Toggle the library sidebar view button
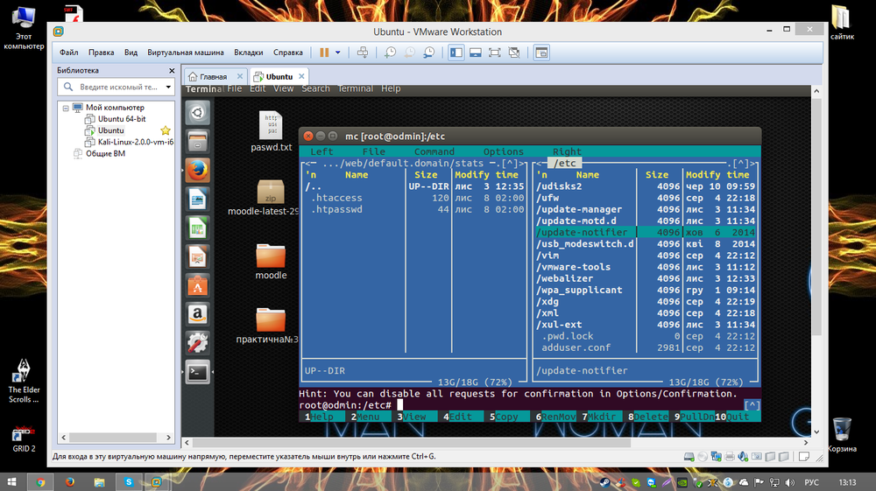This screenshot has height=491, width=876. [456, 53]
